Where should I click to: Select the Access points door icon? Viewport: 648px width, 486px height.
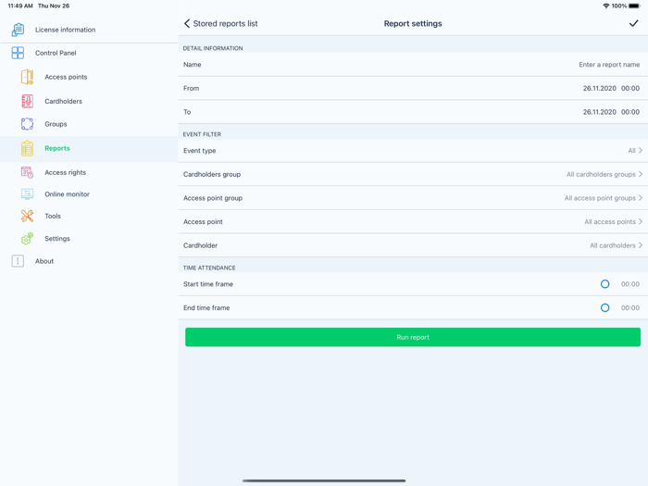tap(27, 77)
